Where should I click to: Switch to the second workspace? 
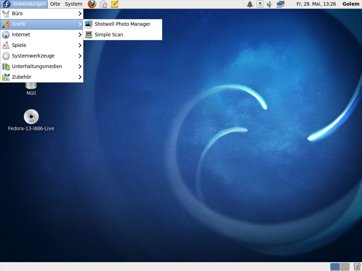(x=345, y=267)
